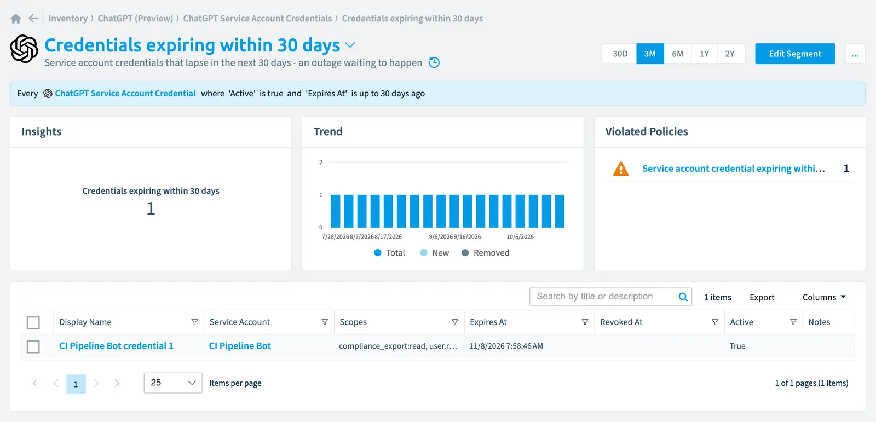Click the ChatGPT logo in the filter bar

(48, 94)
